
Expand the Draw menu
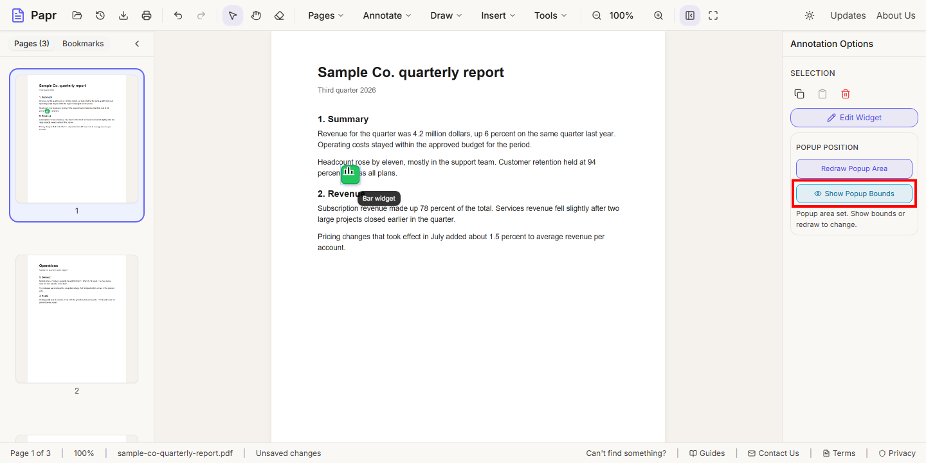tap(446, 15)
